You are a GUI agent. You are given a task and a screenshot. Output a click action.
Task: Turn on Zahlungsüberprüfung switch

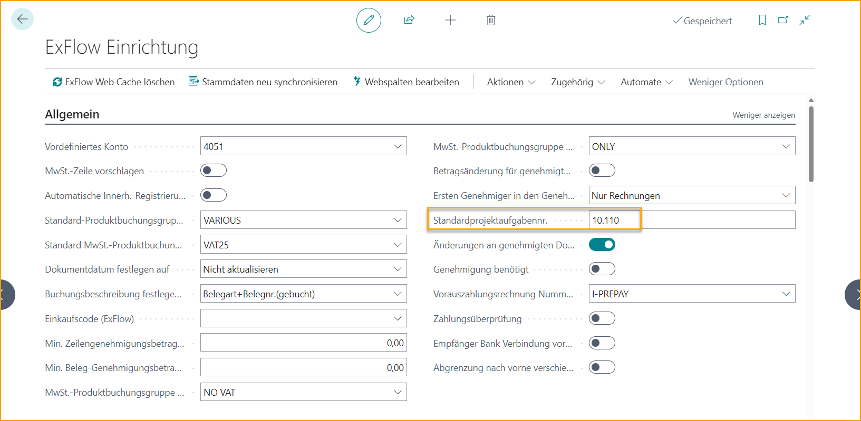602,318
